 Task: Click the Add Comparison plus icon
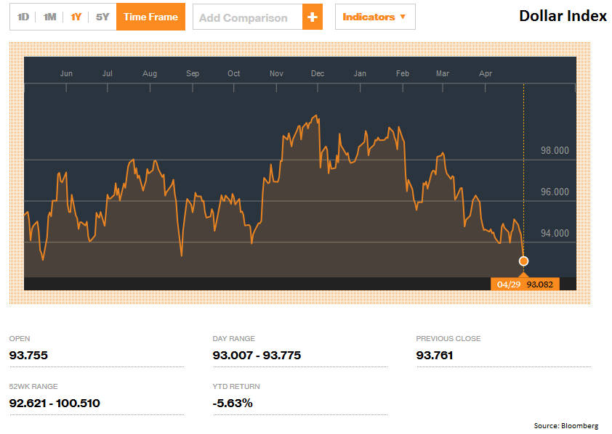313,16
